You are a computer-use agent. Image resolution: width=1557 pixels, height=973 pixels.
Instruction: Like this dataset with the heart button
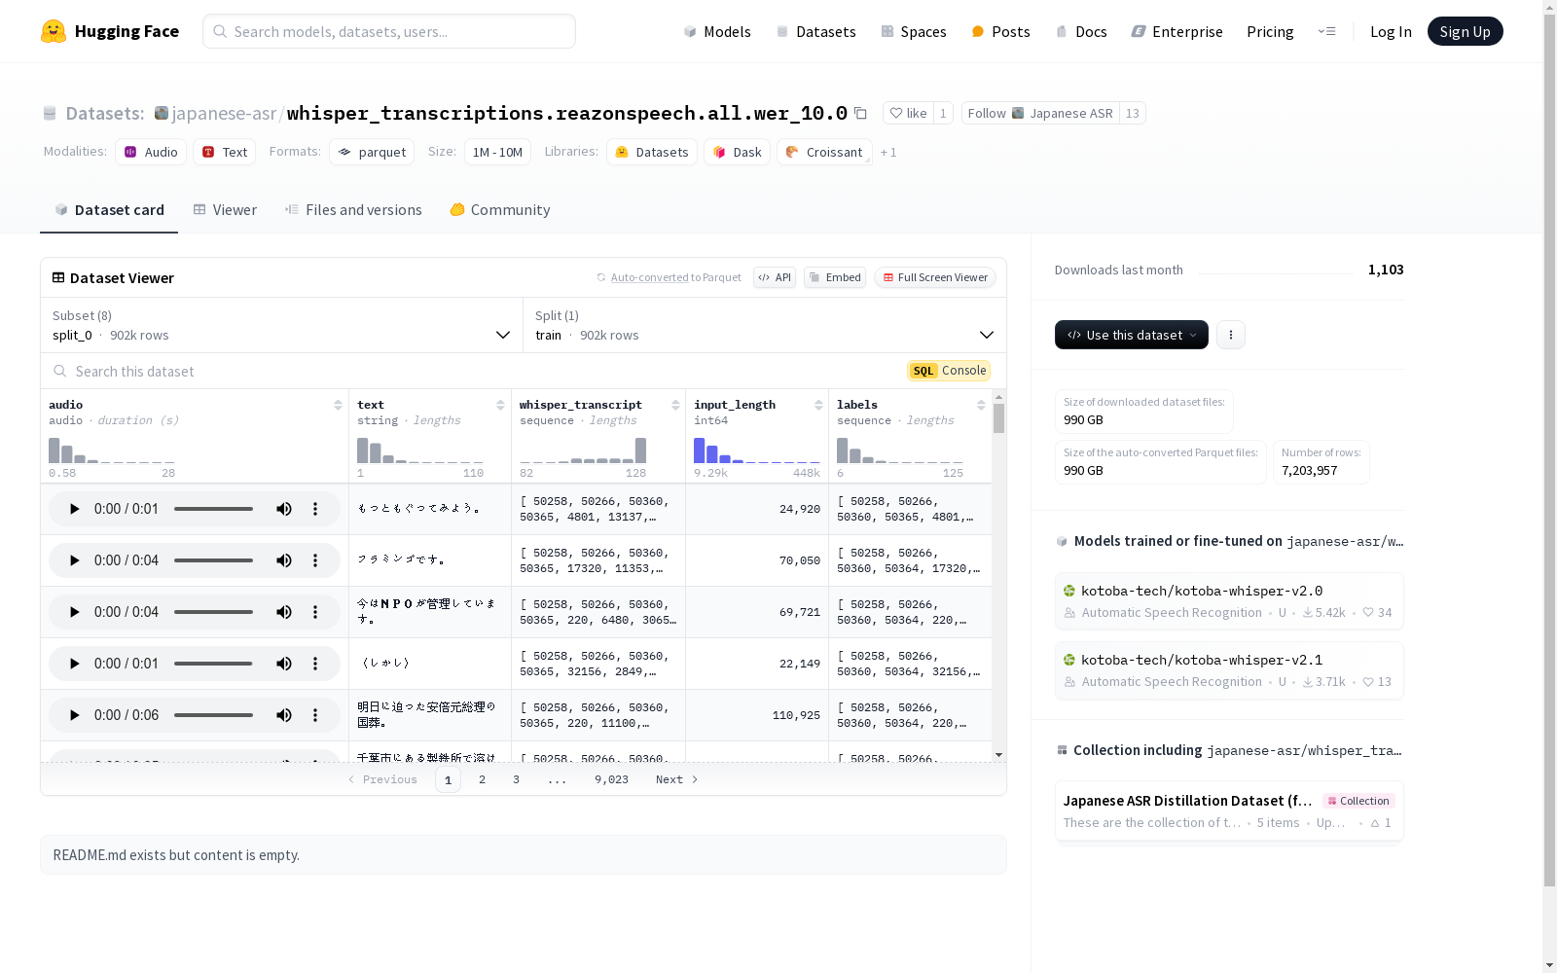[x=908, y=113]
